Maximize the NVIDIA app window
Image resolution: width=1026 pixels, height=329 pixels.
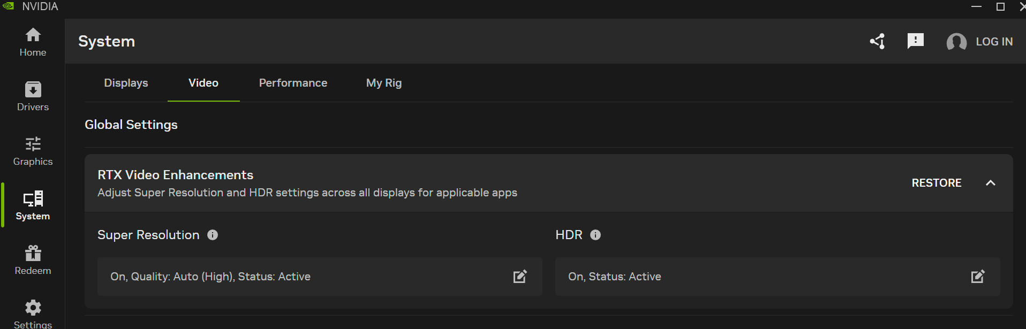(1000, 6)
